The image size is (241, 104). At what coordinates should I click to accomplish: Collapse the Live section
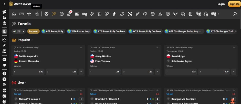click(26, 83)
